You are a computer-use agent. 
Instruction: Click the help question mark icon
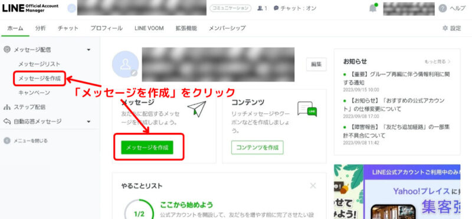(442, 8)
